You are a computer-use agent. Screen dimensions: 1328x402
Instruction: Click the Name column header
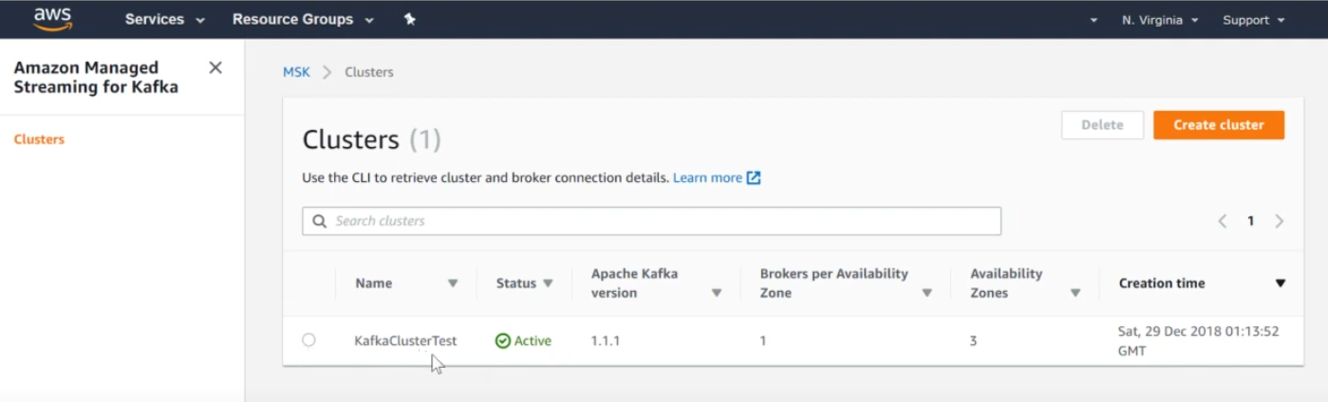coord(373,283)
